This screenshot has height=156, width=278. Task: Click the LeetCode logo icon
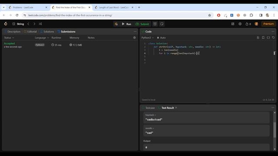point(6,24)
